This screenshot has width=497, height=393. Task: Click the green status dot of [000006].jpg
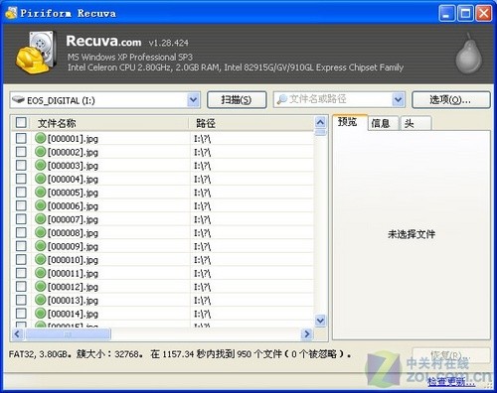[40, 205]
